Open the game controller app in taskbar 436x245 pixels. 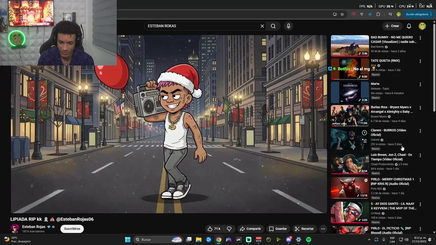[x=229, y=240]
